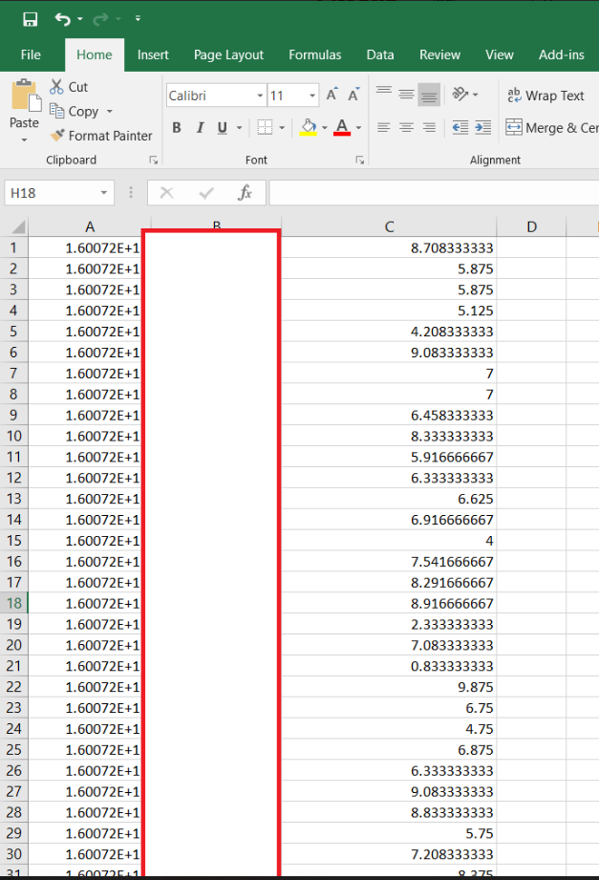This screenshot has width=599, height=880.
Task: Click cell C1 with value 8.708333333
Action: (x=389, y=247)
